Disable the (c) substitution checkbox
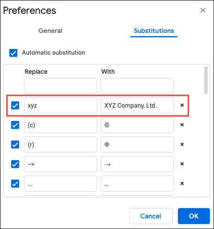 [15, 125]
